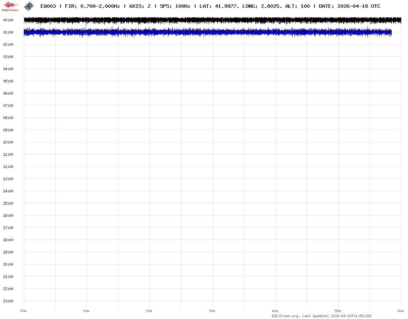Viewport: 408px width, 319px height.
Task: Click the LAT: 41.9977 coordinate text
Action: (x=218, y=6)
